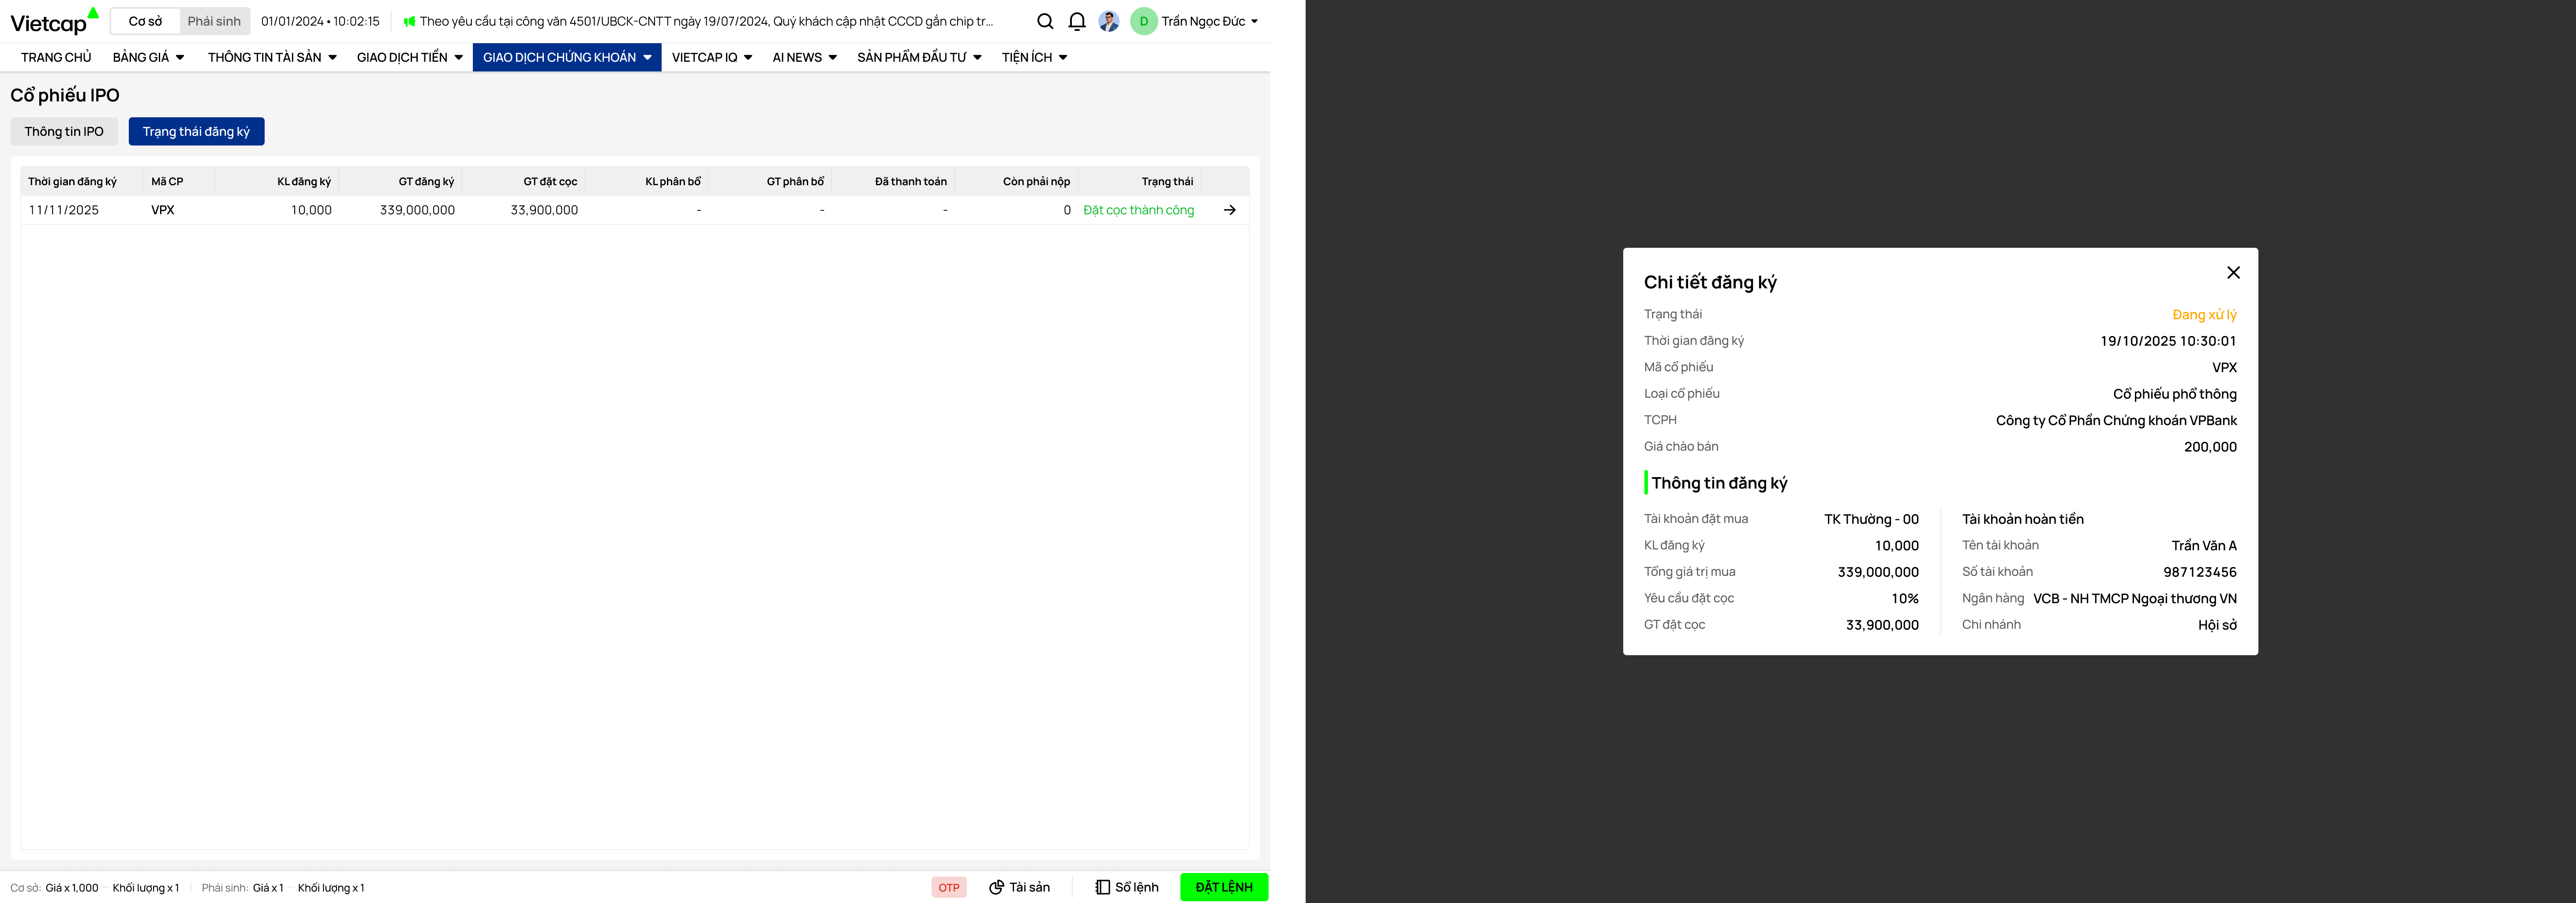Open the TRANG CHỦ menu item

56,57
